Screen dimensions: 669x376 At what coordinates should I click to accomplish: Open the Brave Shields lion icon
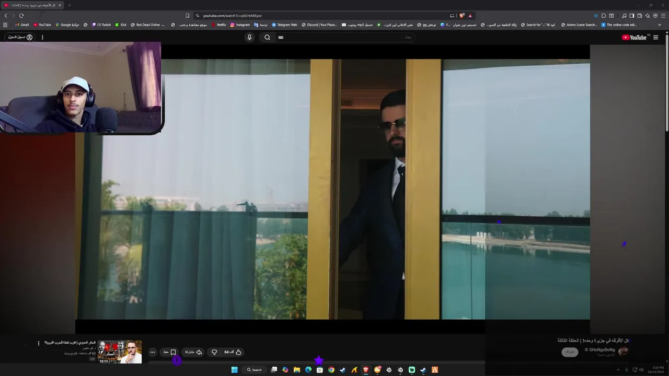(x=462, y=16)
